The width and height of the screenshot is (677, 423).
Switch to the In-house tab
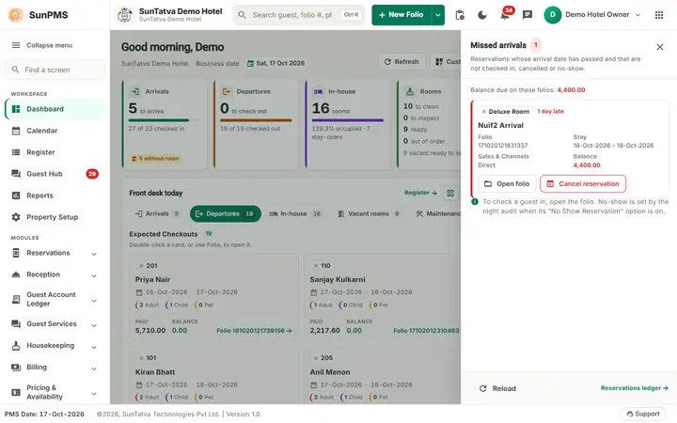pos(295,213)
